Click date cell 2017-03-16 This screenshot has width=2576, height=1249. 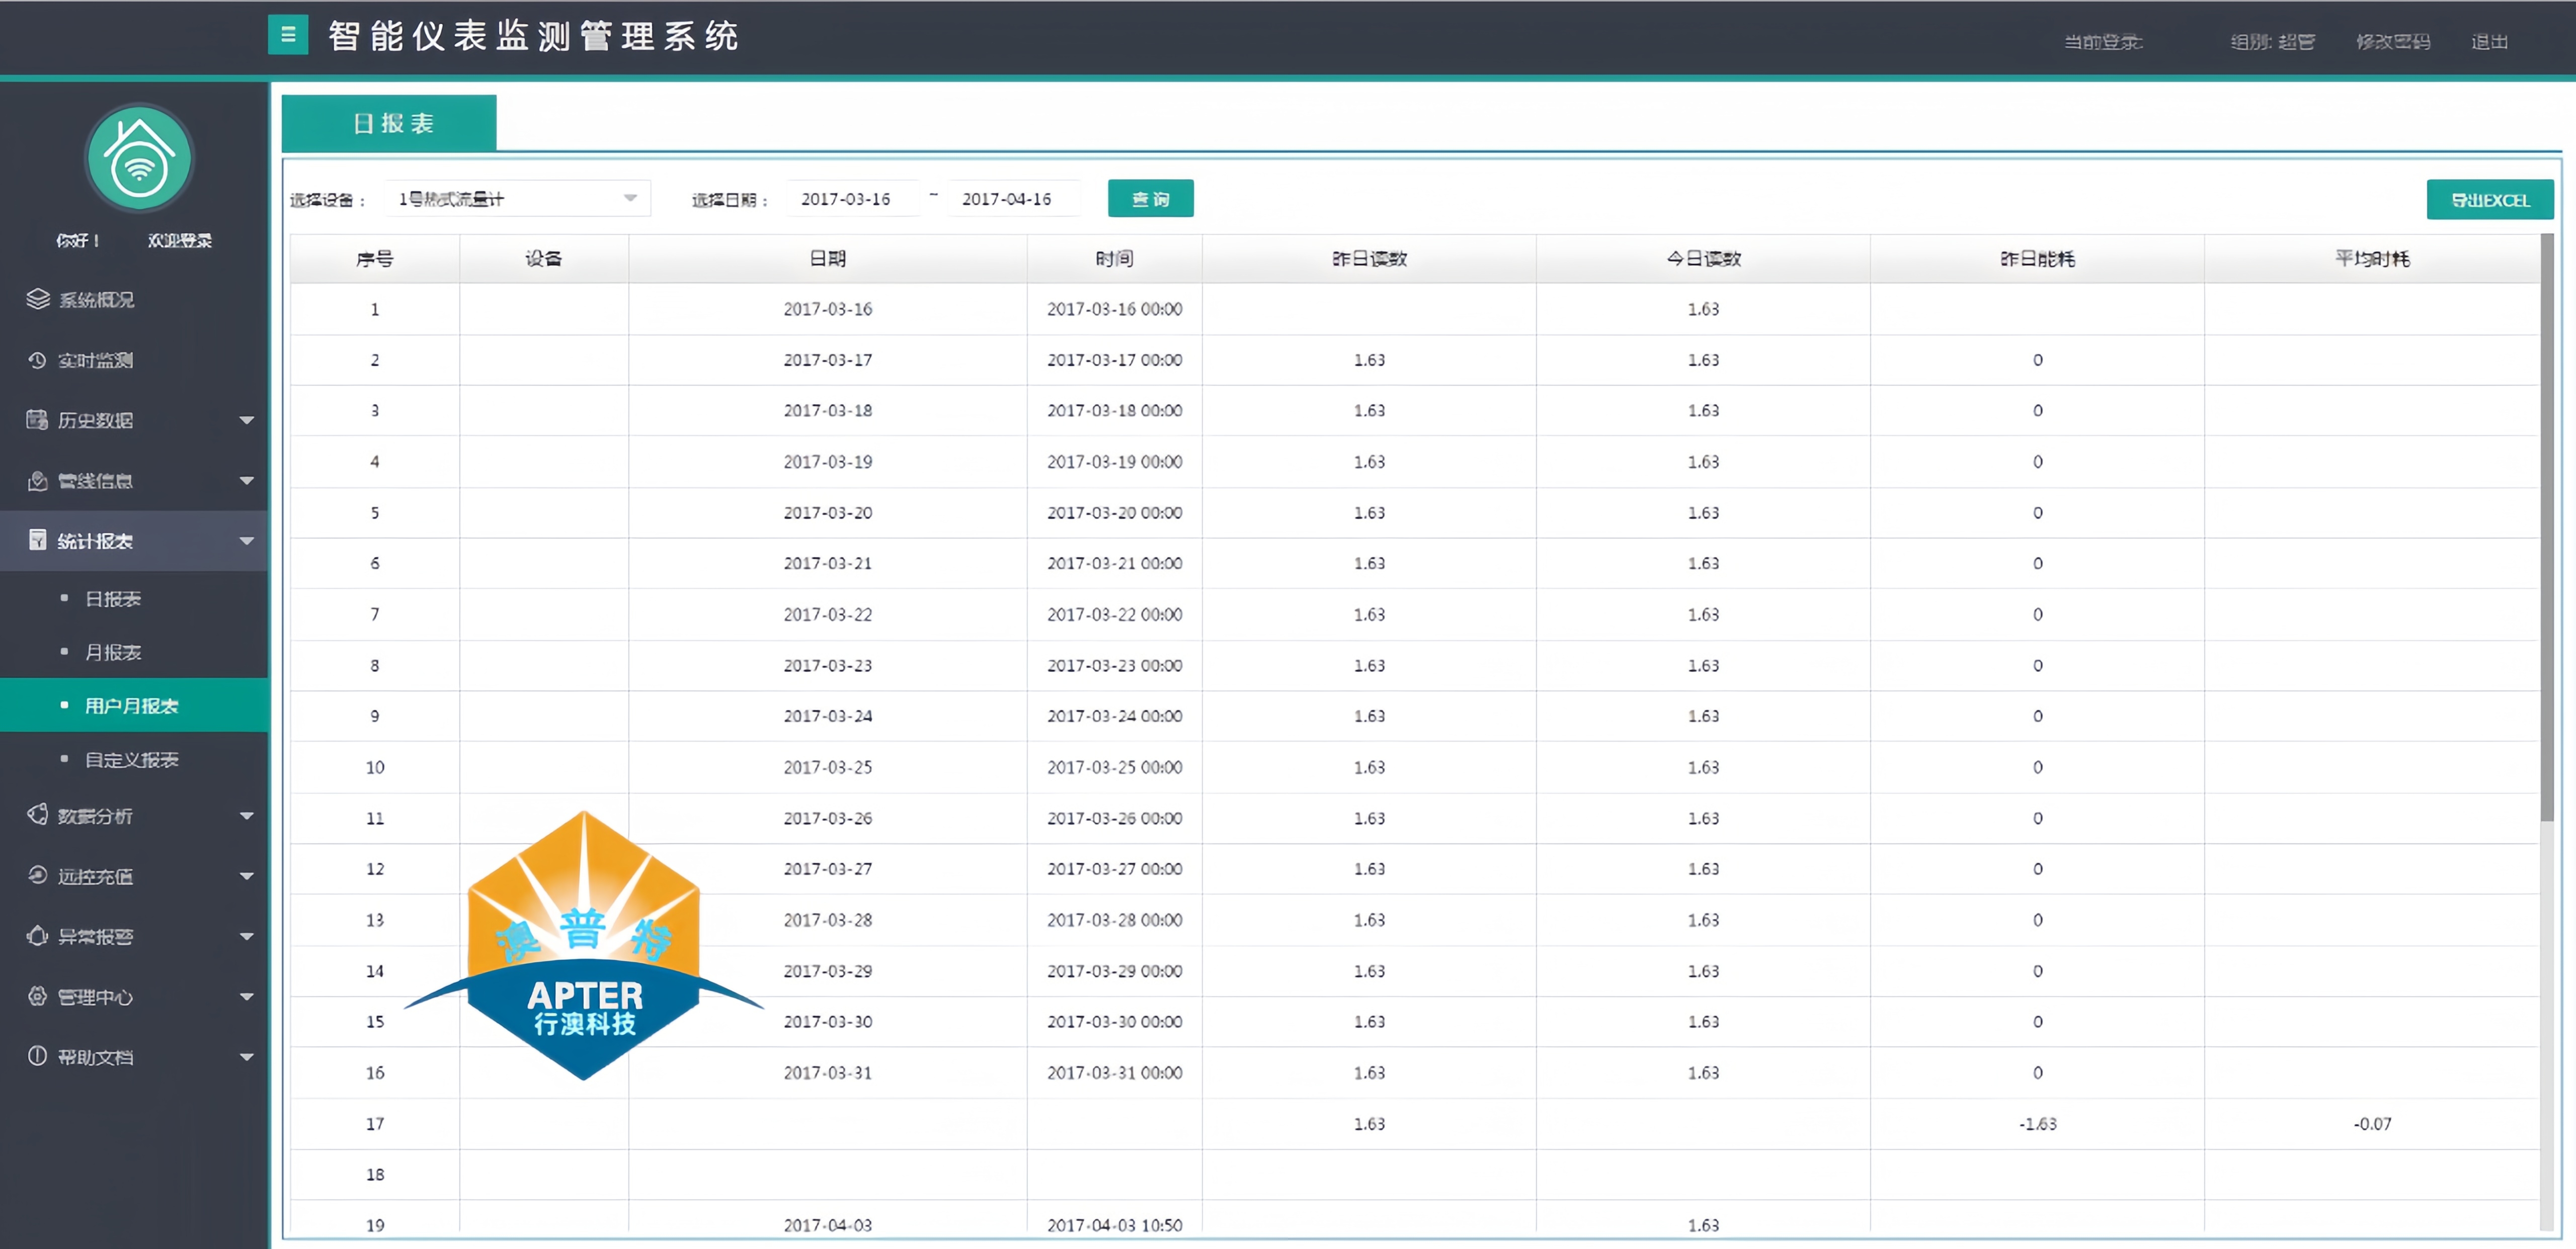pyautogui.click(x=827, y=309)
